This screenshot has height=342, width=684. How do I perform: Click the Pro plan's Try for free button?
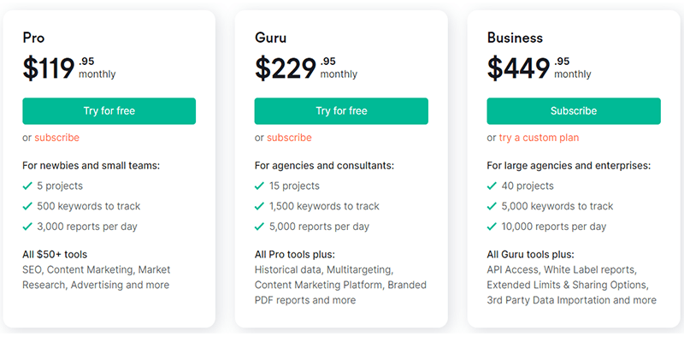[109, 111]
